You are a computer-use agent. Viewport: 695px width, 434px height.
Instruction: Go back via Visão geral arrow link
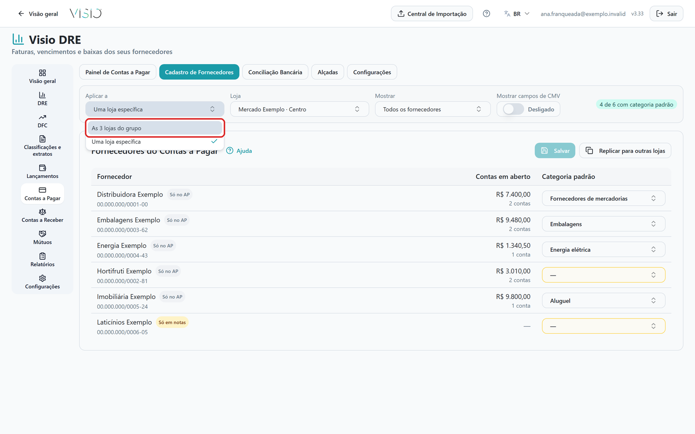[38, 13]
